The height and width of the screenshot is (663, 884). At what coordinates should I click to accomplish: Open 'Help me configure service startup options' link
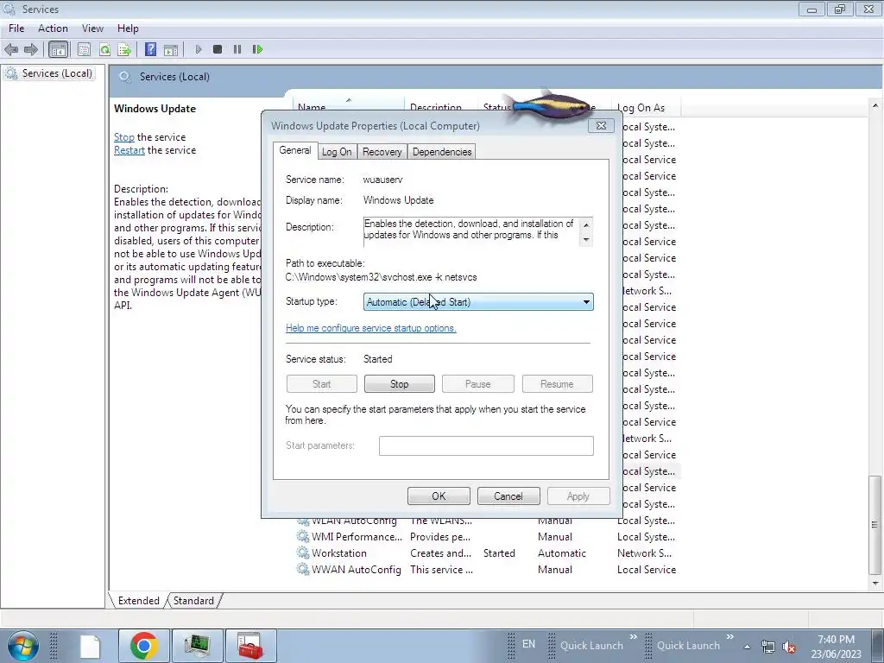(371, 328)
